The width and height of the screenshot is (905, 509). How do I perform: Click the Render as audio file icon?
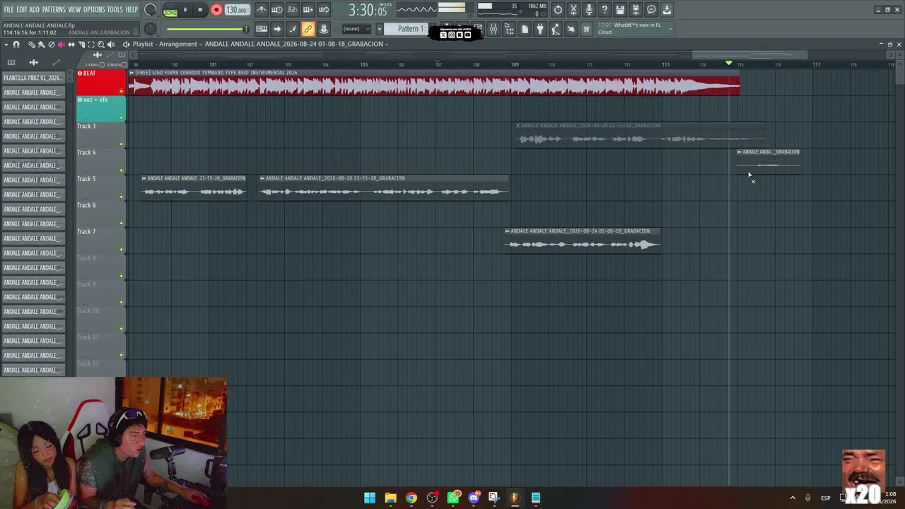pyautogui.click(x=636, y=10)
